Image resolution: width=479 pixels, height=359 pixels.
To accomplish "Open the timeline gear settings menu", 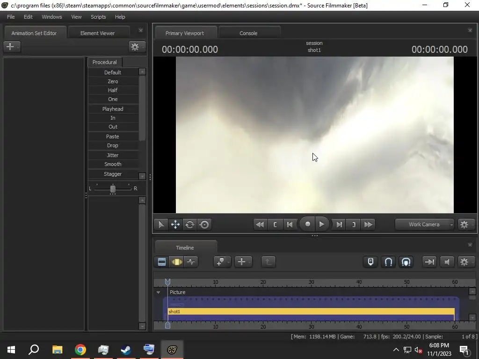I will click(x=465, y=262).
